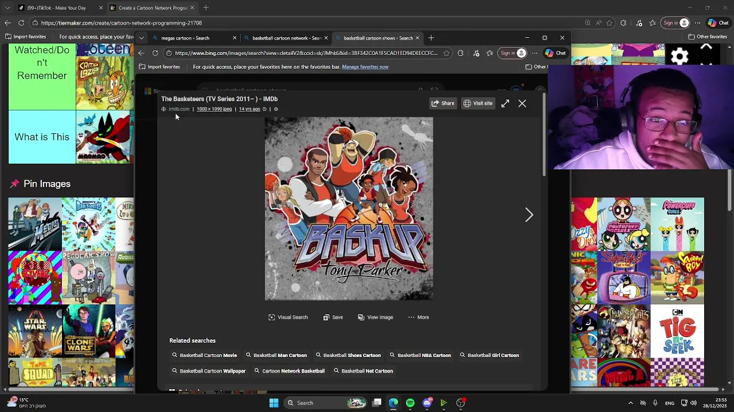Click the Share button in image viewer
The width and height of the screenshot is (734, 412).
[x=443, y=104]
